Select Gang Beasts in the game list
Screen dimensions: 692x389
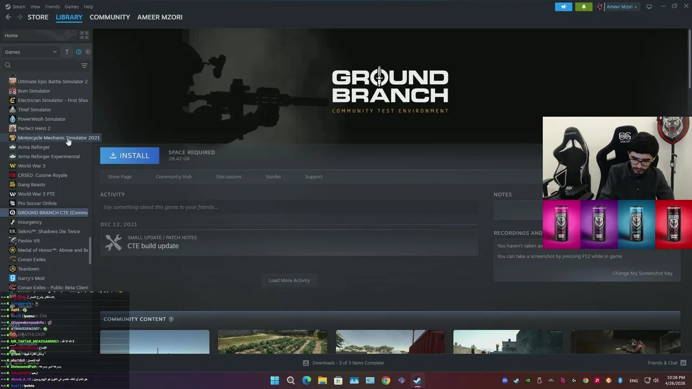pyautogui.click(x=31, y=185)
